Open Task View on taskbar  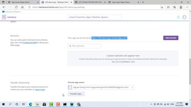(24, 104)
